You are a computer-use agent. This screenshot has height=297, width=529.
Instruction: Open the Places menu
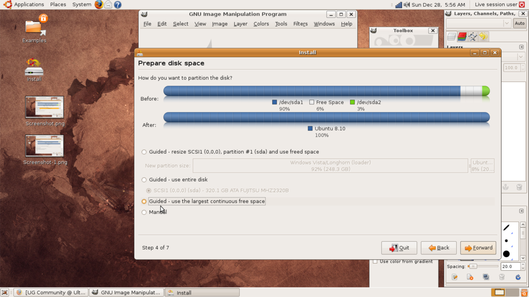pyautogui.click(x=58, y=4)
